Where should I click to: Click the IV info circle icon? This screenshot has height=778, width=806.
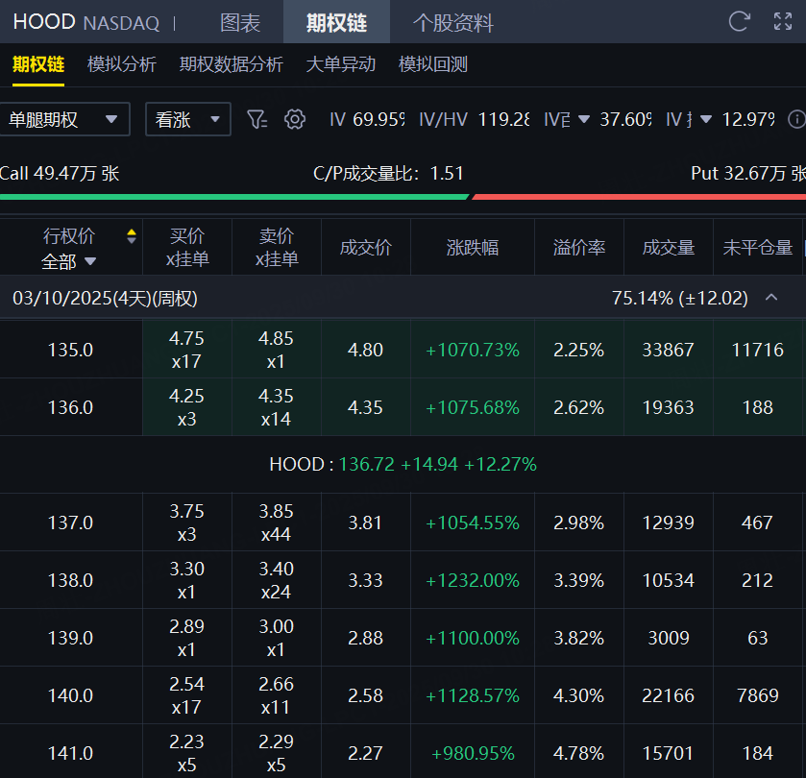tap(795, 119)
